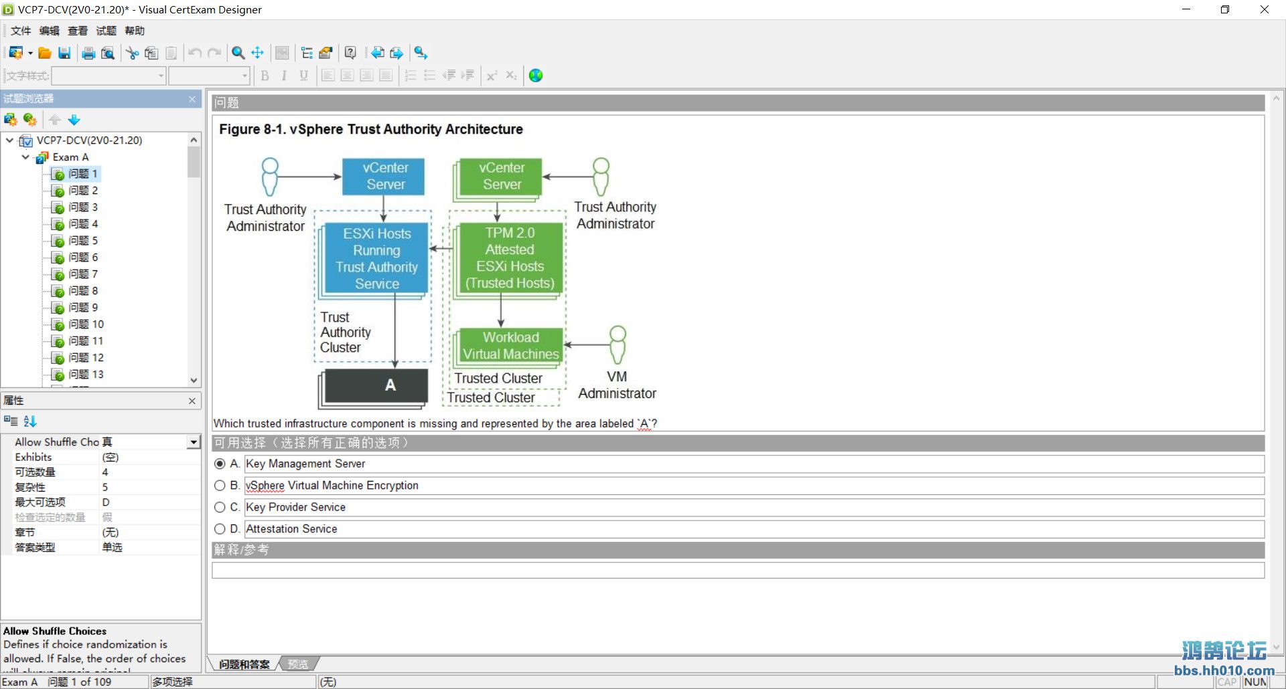Click the Key Provider Service answer text field
Image resolution: width=1286 pixels, height=689 pixels.
pos(754,507)
